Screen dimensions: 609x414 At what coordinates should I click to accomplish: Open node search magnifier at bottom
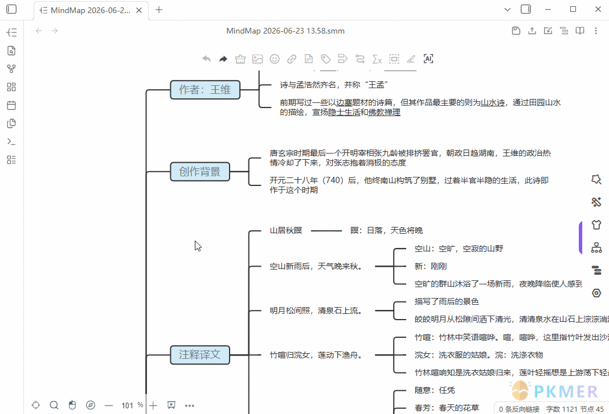point(54,405)
